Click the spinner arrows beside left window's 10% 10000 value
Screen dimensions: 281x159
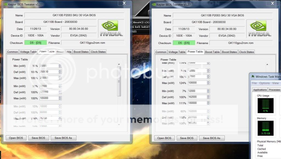60,86
